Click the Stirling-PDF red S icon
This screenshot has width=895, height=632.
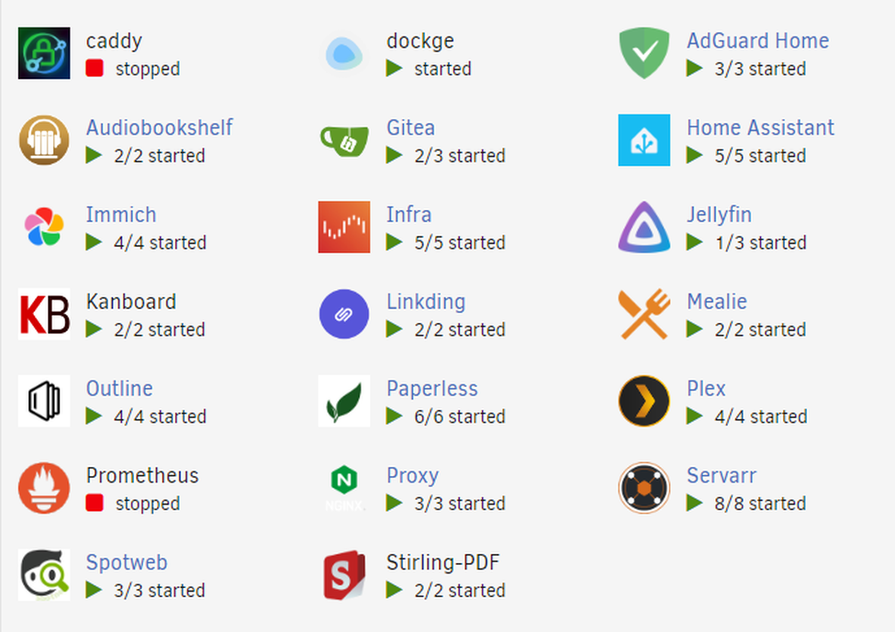344,575
